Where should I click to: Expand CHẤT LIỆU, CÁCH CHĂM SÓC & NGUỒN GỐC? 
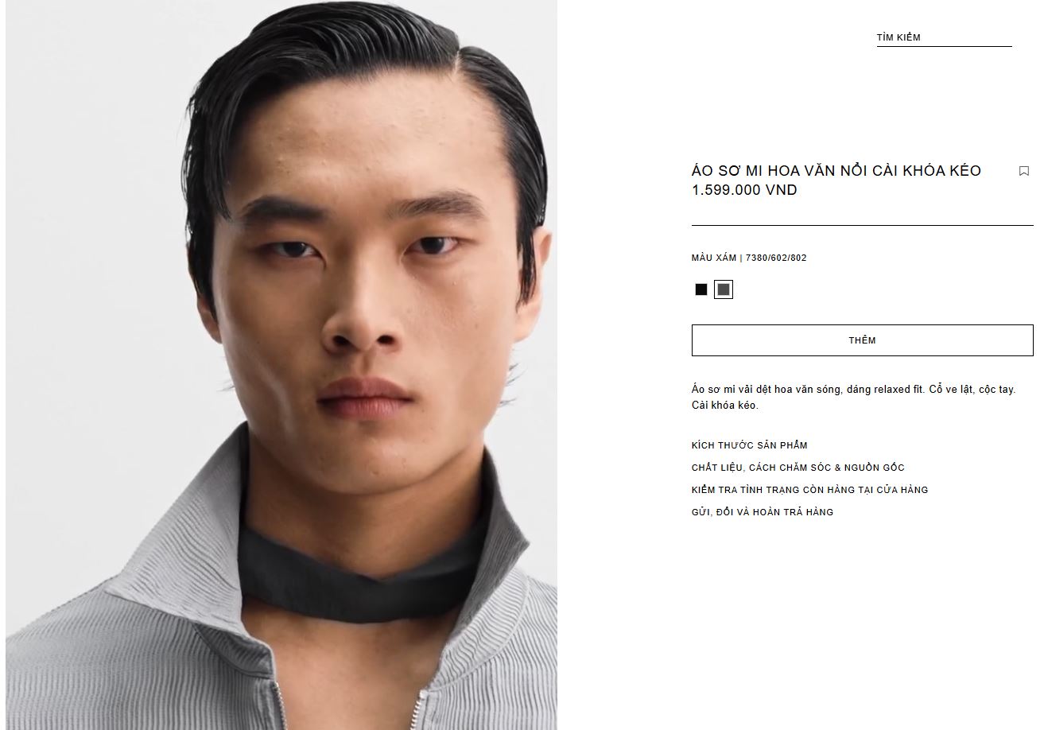(x=798, y=468)
